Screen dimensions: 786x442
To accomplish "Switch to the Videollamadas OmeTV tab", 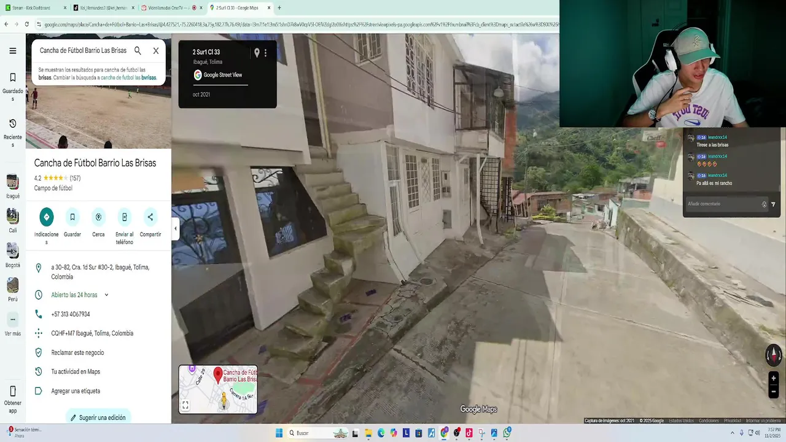I will coord(172,8).
